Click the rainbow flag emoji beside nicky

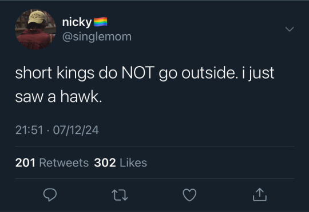pyautogui.click(x=100, y=22)
